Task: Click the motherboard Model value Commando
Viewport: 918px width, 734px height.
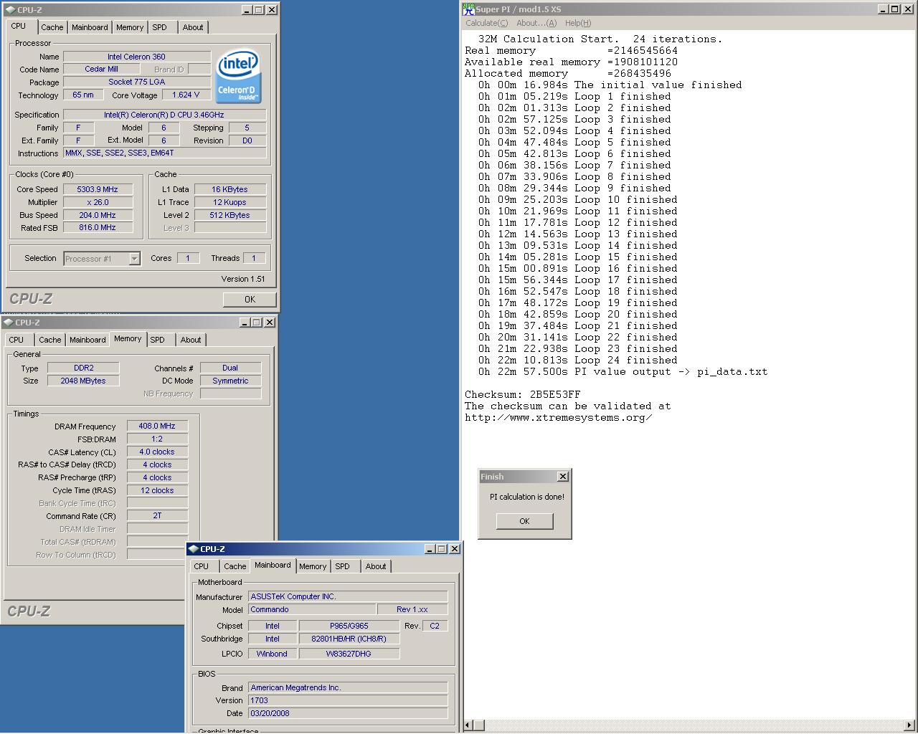Action: pyautogui.click(x=312, y=609)
